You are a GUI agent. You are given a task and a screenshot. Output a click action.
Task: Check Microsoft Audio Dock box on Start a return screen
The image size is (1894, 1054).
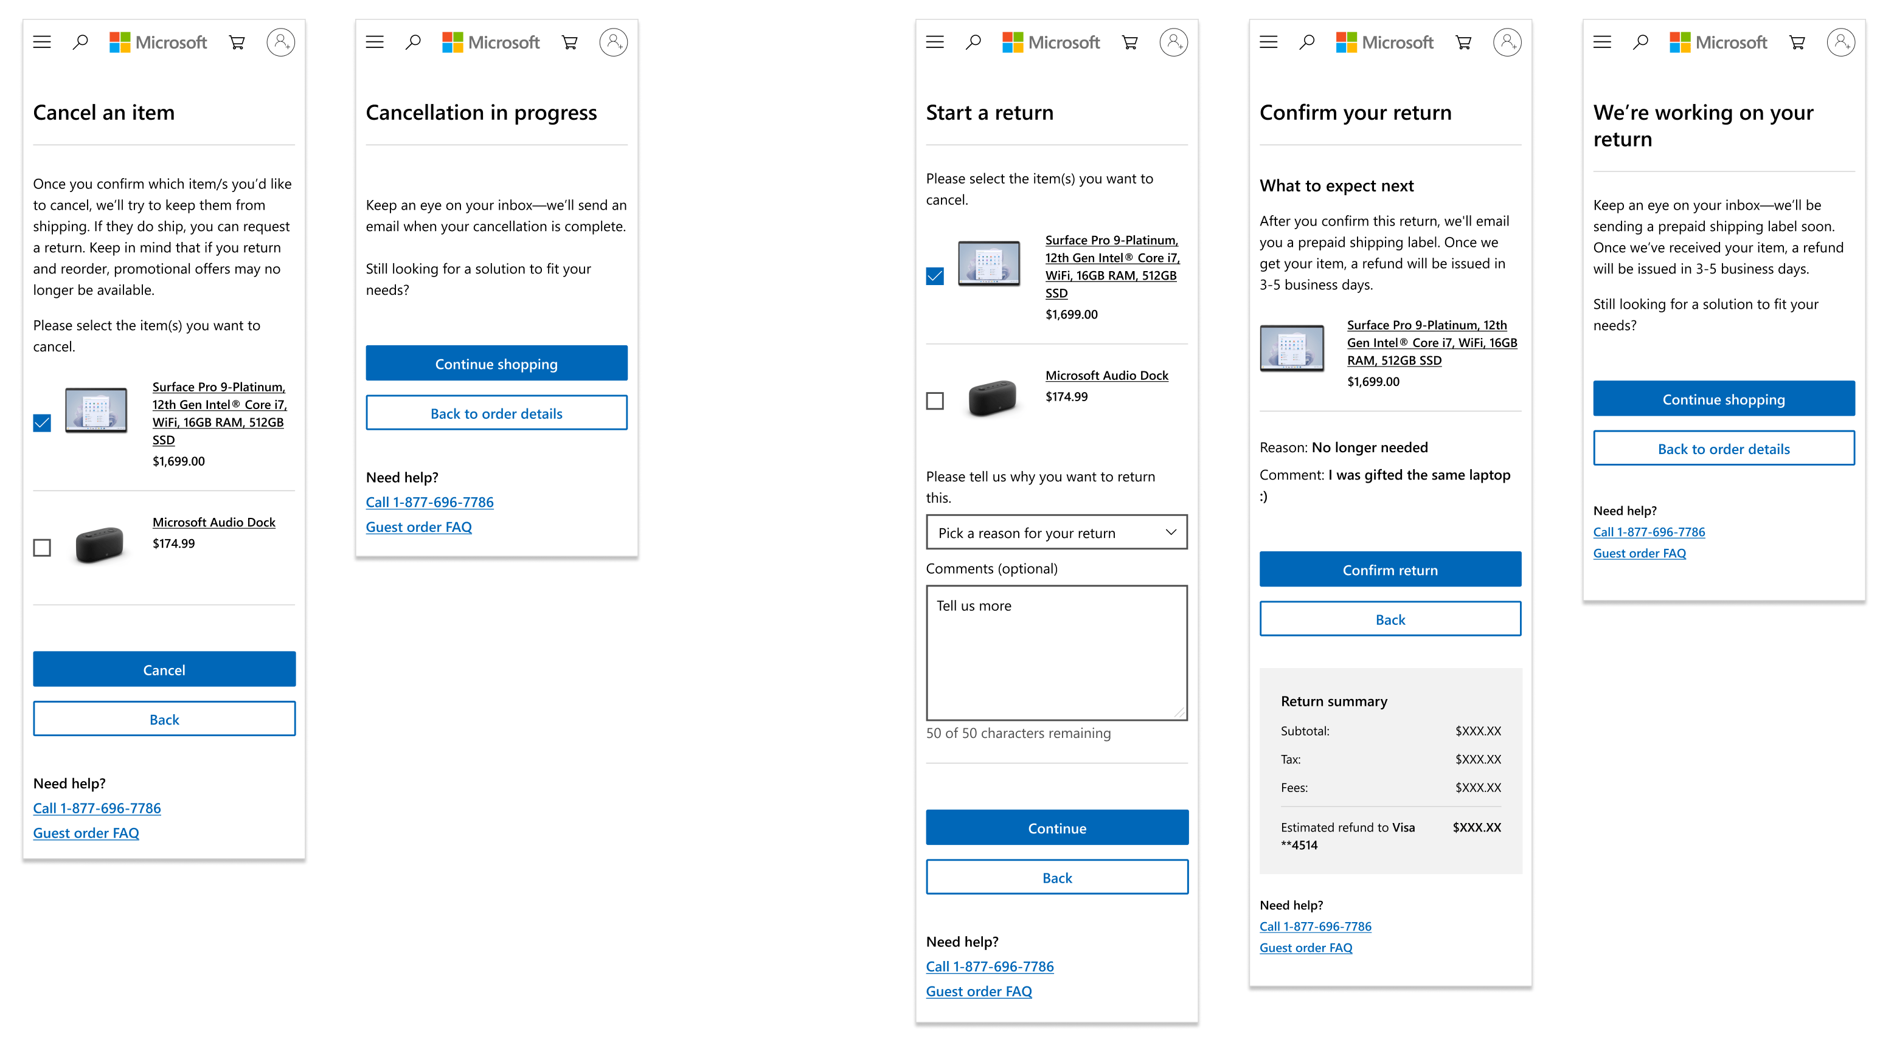pyautogui.click(x=934, y=401)
